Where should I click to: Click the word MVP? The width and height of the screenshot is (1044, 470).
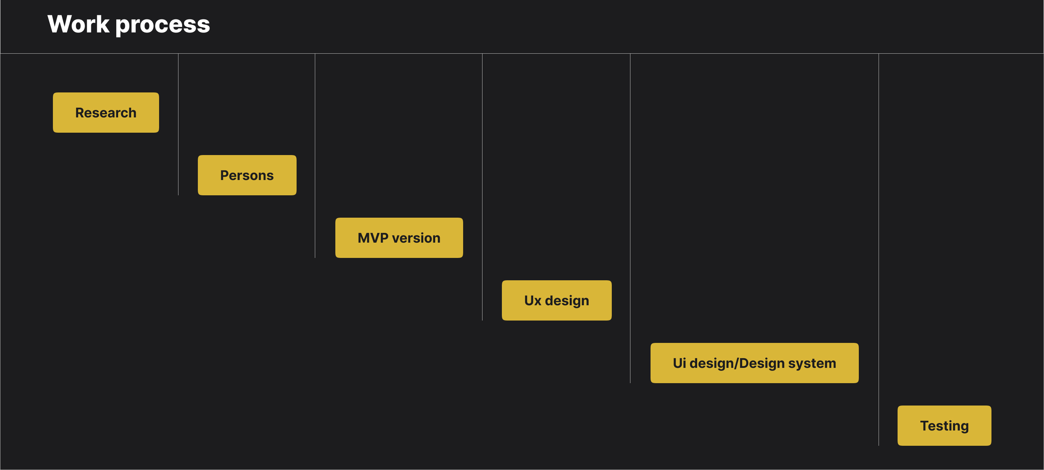(x=373, y=238)
